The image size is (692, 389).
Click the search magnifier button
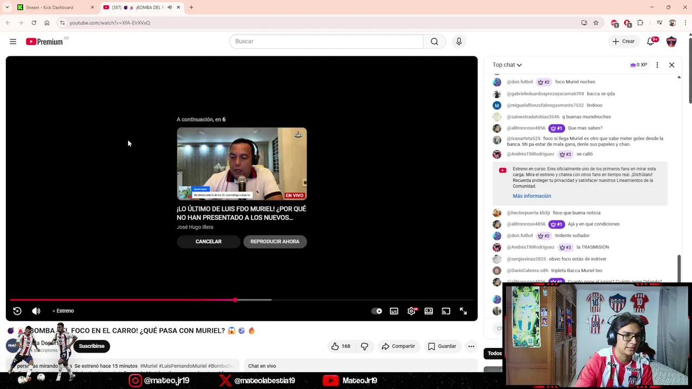(434, 41)
